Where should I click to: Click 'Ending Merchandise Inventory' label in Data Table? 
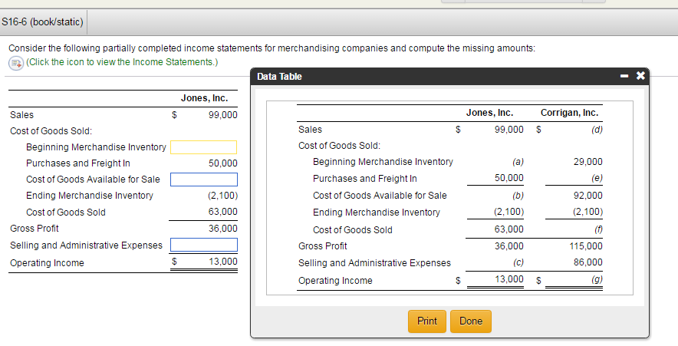click(376, 213)
